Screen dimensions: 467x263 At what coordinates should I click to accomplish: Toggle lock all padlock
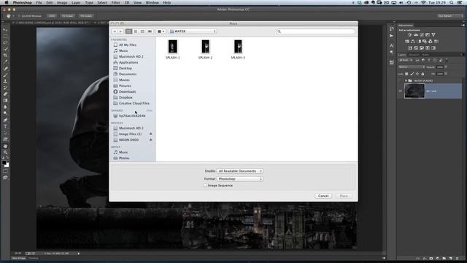422,74
